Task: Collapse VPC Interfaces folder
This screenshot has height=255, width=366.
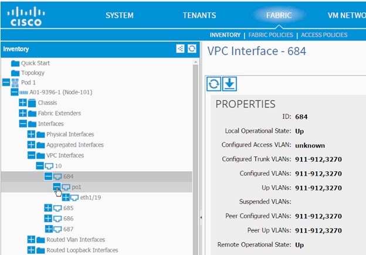Action: [x=31, y=155]
